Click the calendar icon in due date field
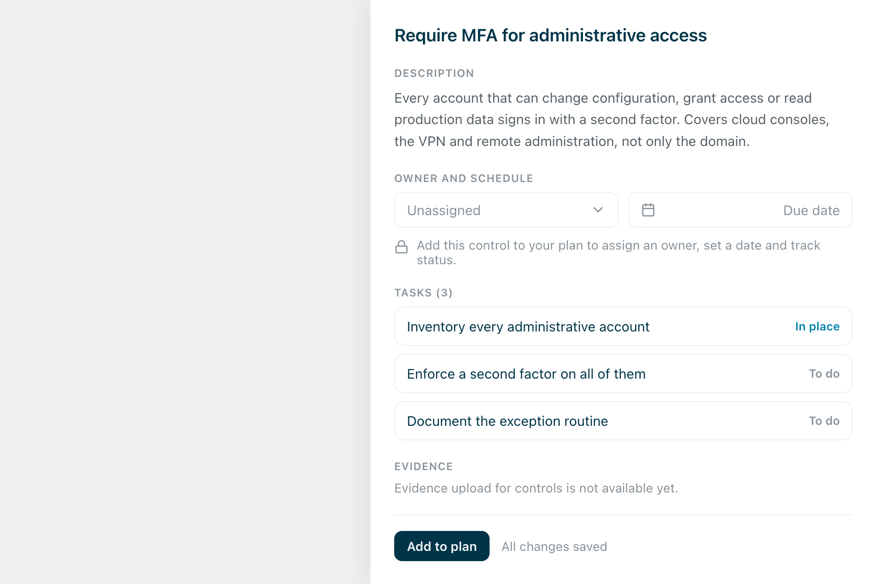 pos(648,210)
